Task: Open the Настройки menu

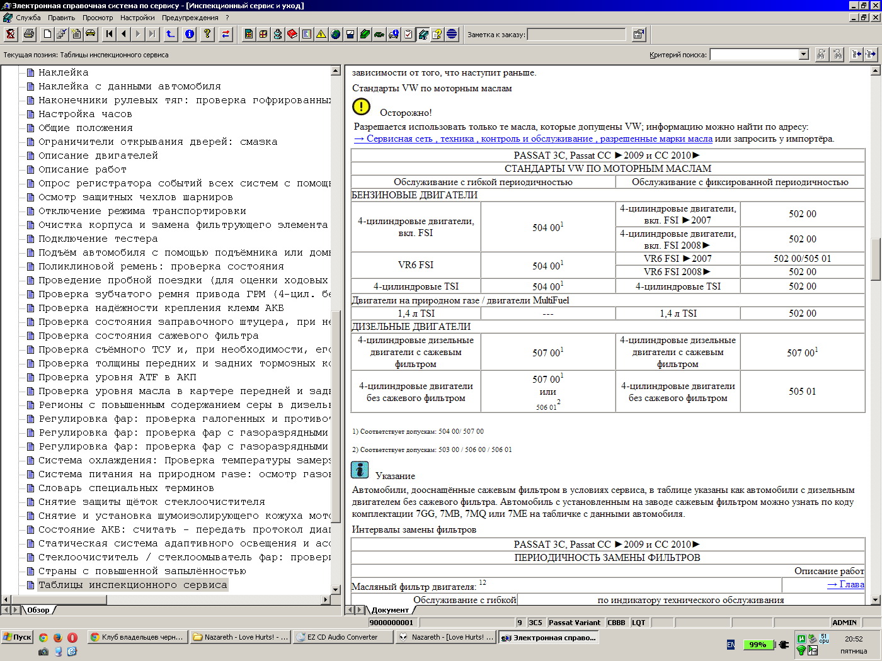Action: tap(137, 18)
